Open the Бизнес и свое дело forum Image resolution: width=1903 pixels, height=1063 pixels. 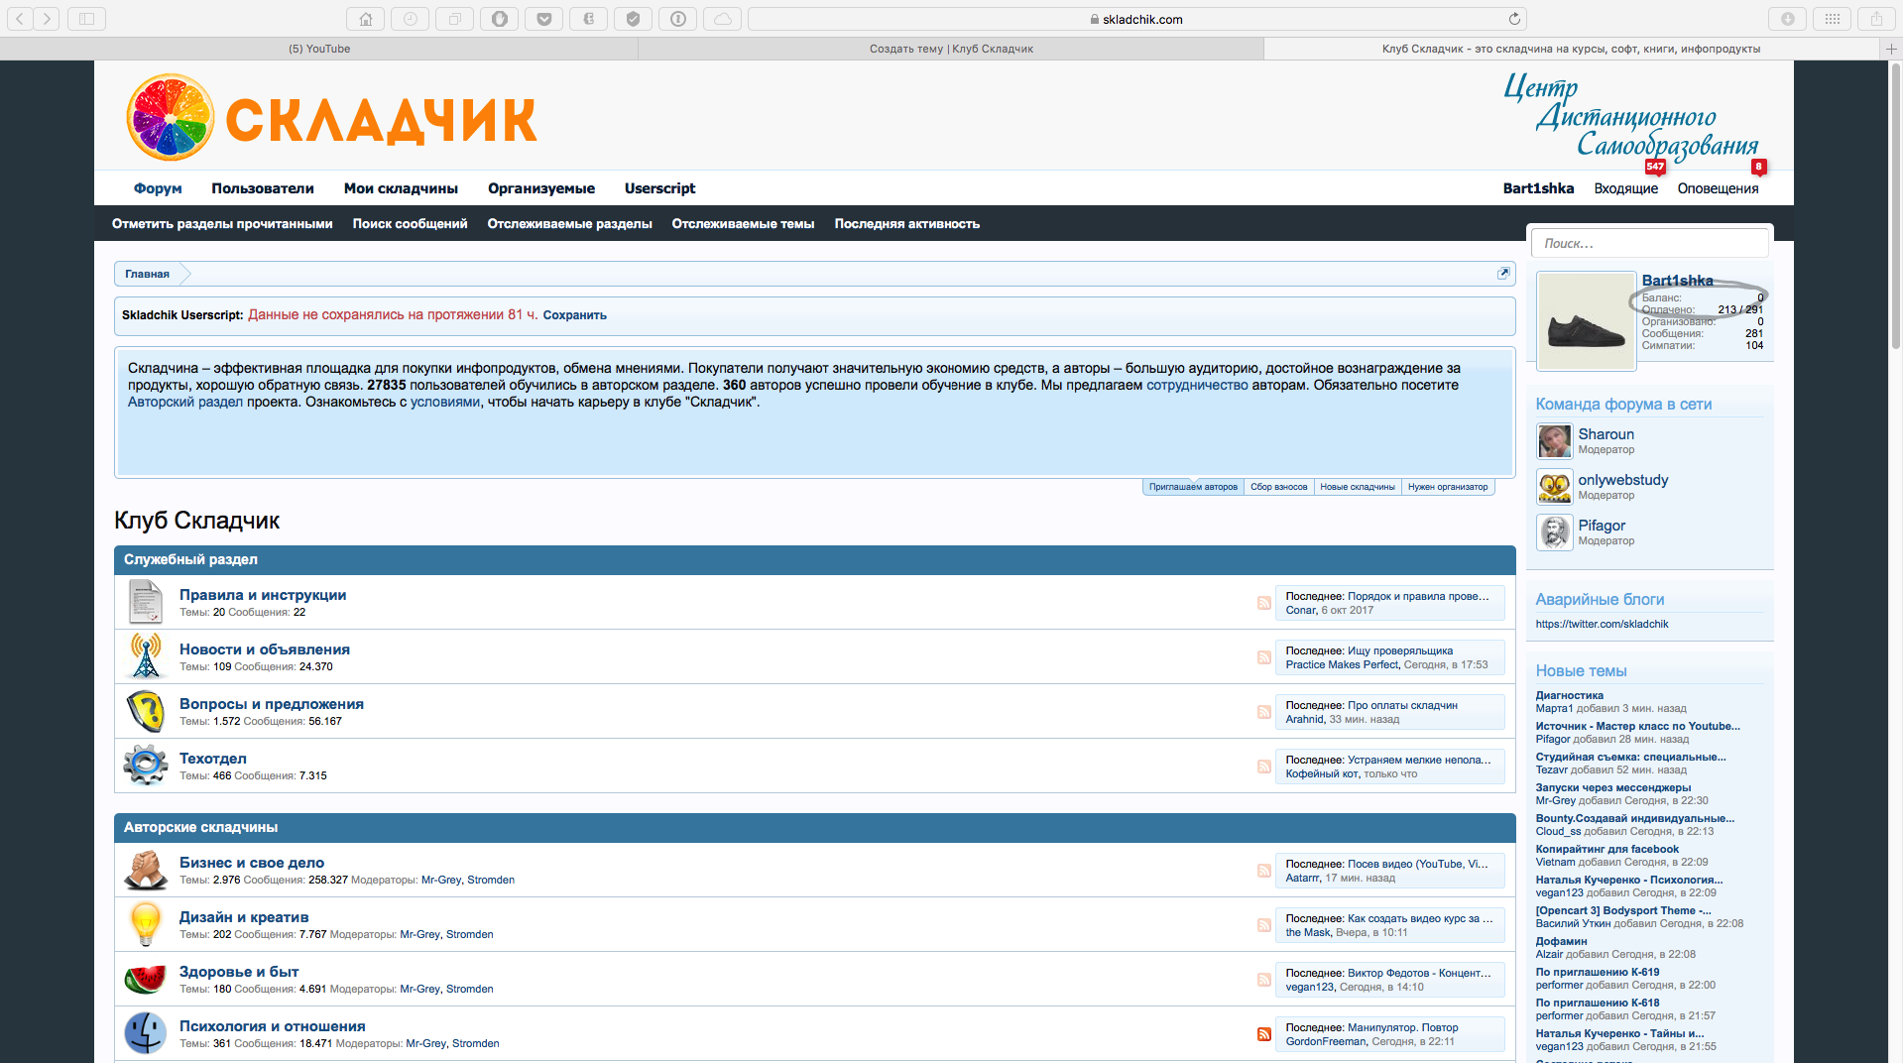point(252,863)
